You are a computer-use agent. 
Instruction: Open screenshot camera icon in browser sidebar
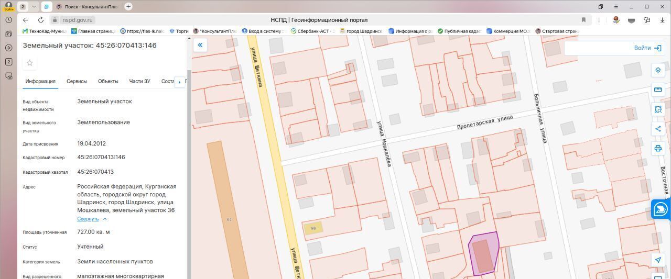(x=8, y=76)
